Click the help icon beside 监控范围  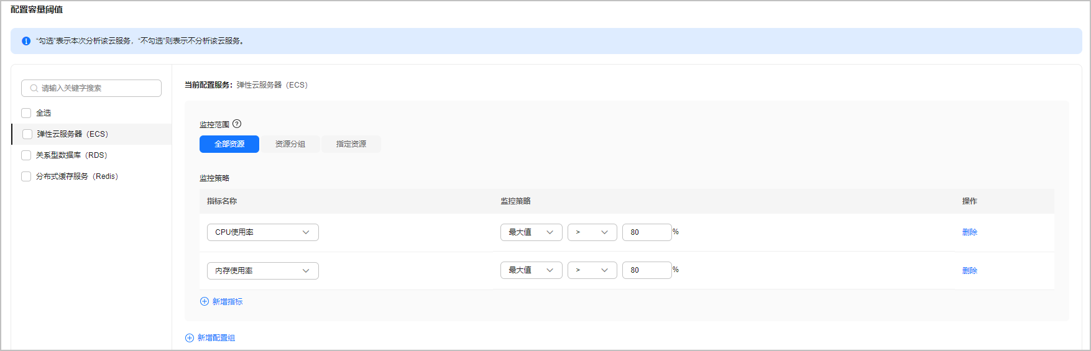237,124
